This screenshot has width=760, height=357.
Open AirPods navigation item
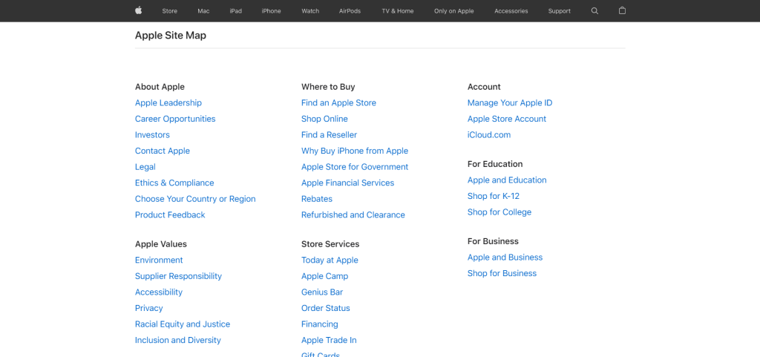tap(350, 10)
